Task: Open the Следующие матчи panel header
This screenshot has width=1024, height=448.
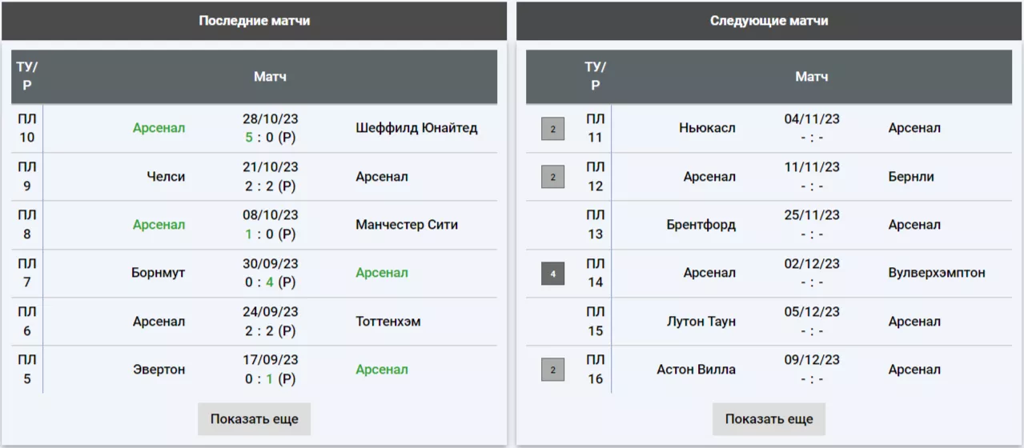Action: (769, 21)
